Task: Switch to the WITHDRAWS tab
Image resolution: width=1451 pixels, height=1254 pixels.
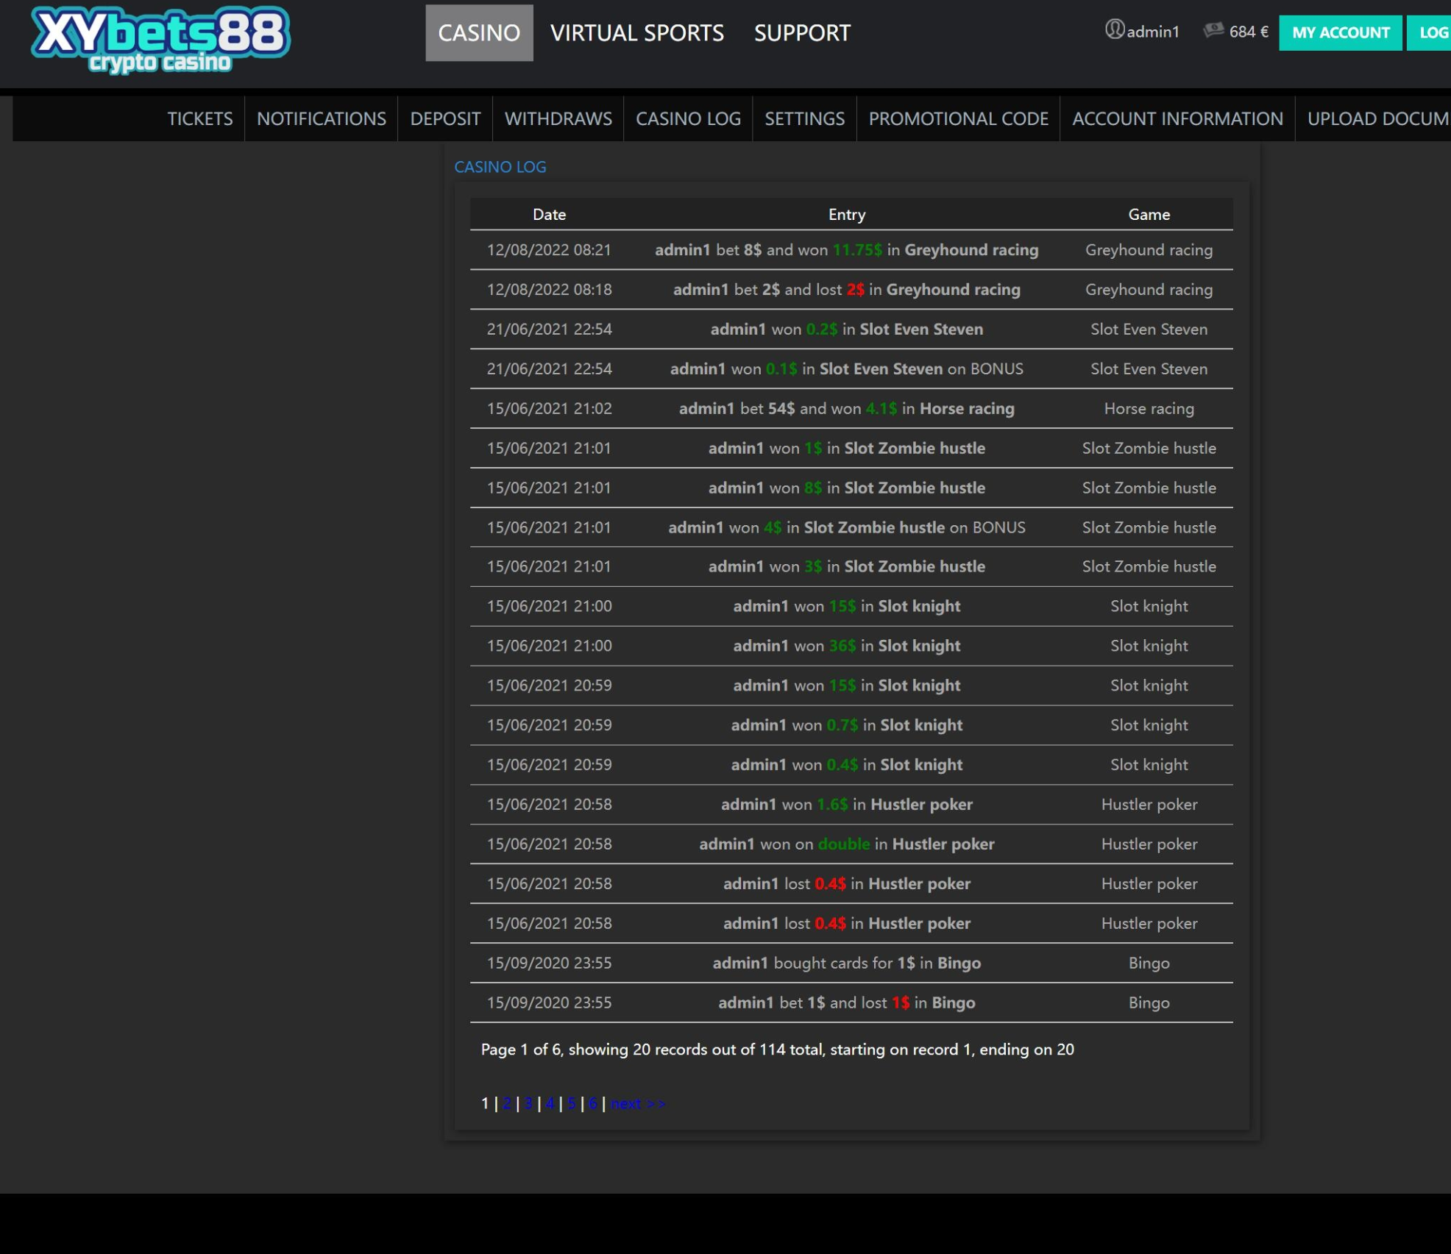Action: coord(558,118)
